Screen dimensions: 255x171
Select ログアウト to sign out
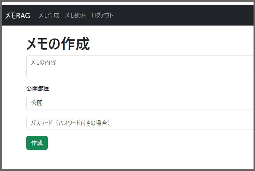click(102, 15)
